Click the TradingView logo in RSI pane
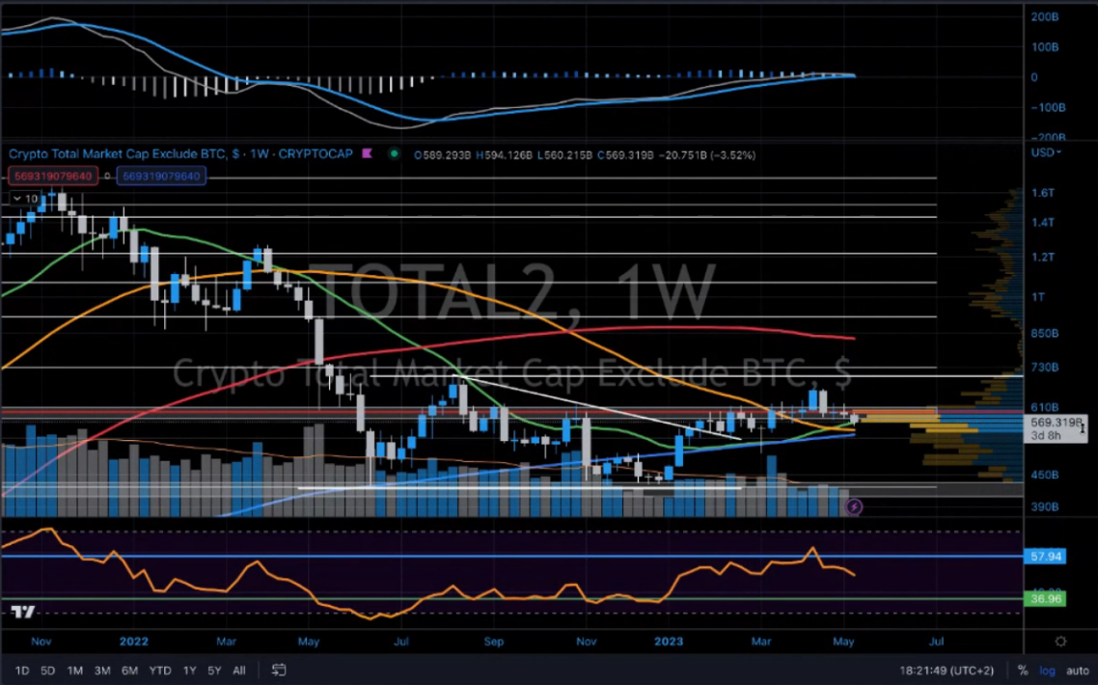The image size is (1098, 685). [24, 612]
